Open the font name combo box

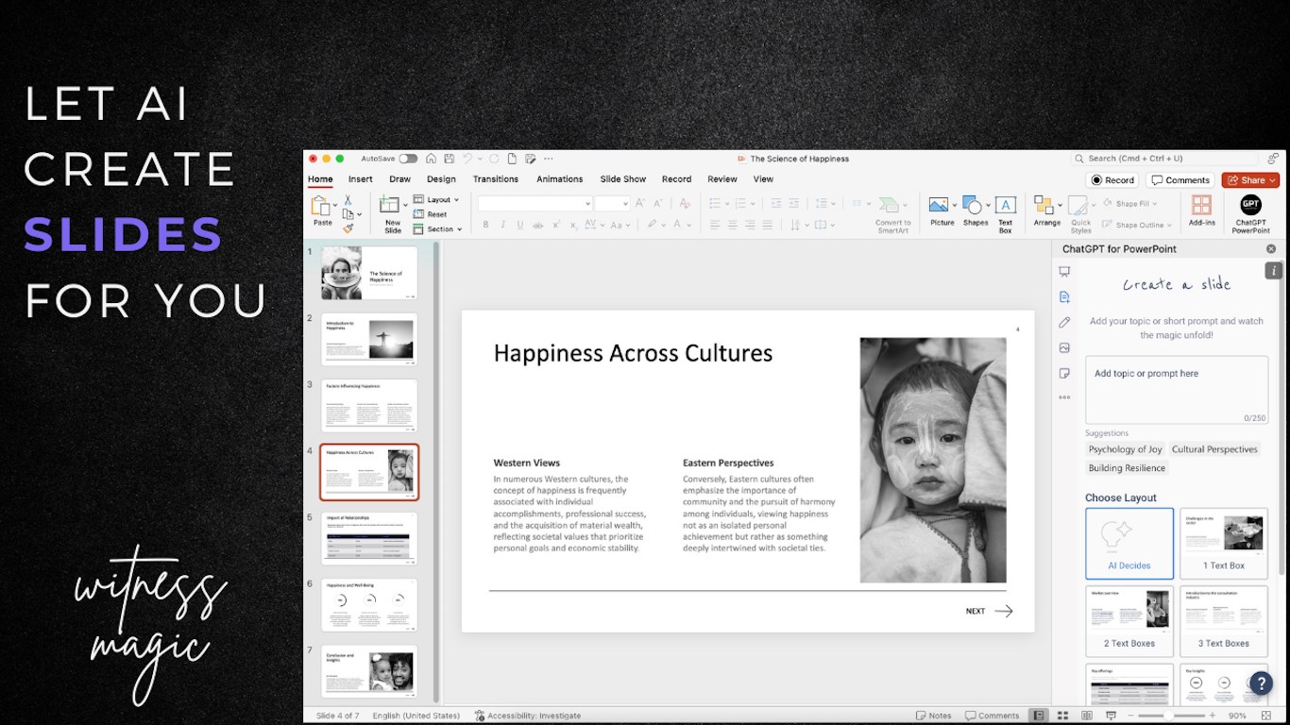click(x=535, y=204)
